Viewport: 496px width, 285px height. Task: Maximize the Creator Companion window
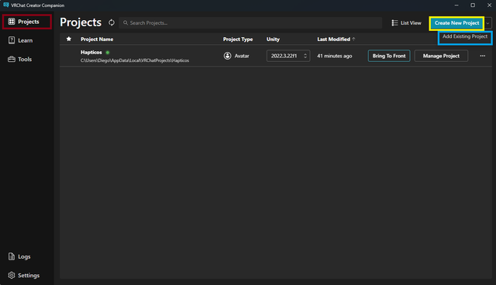(x=473, y=5)
